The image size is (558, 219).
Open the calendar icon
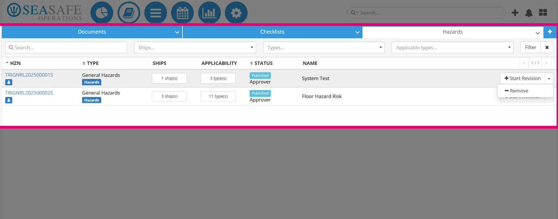(183, 13)
